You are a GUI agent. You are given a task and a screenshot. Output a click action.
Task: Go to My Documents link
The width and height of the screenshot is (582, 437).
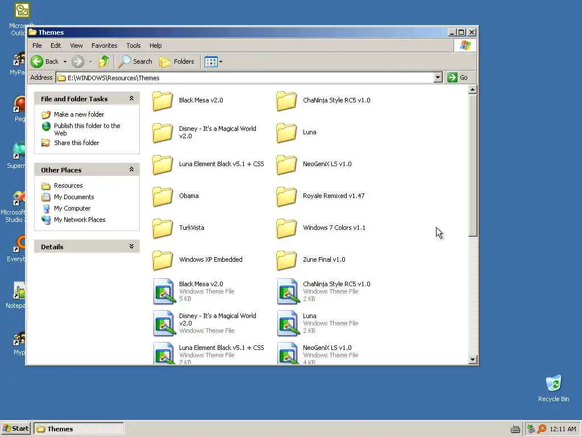[x=74, y=197]
